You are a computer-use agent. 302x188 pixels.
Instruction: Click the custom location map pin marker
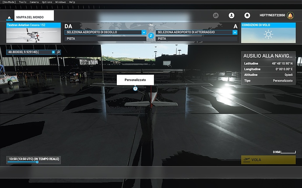(135, 88)
